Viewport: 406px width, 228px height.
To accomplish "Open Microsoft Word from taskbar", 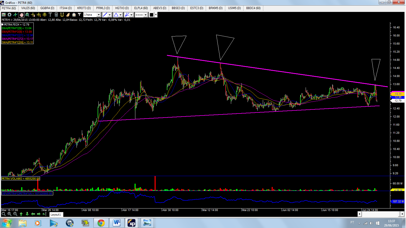I will [117, 223].
